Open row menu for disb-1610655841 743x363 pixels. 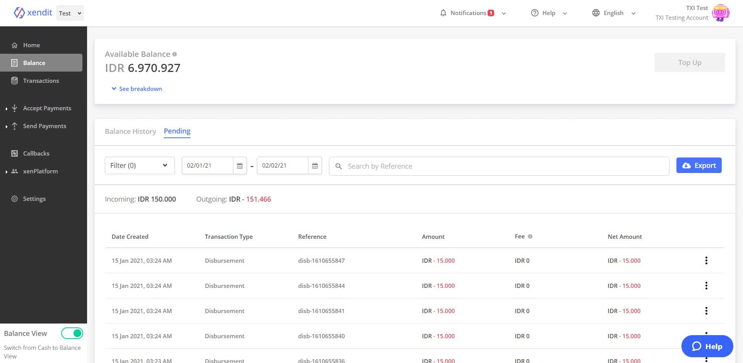706,311
